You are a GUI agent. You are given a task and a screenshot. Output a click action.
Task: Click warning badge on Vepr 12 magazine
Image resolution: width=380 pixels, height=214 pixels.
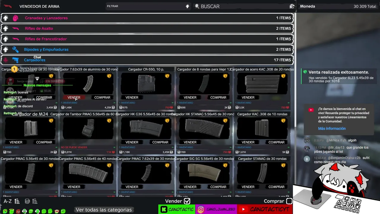click(x=225, y=76)
